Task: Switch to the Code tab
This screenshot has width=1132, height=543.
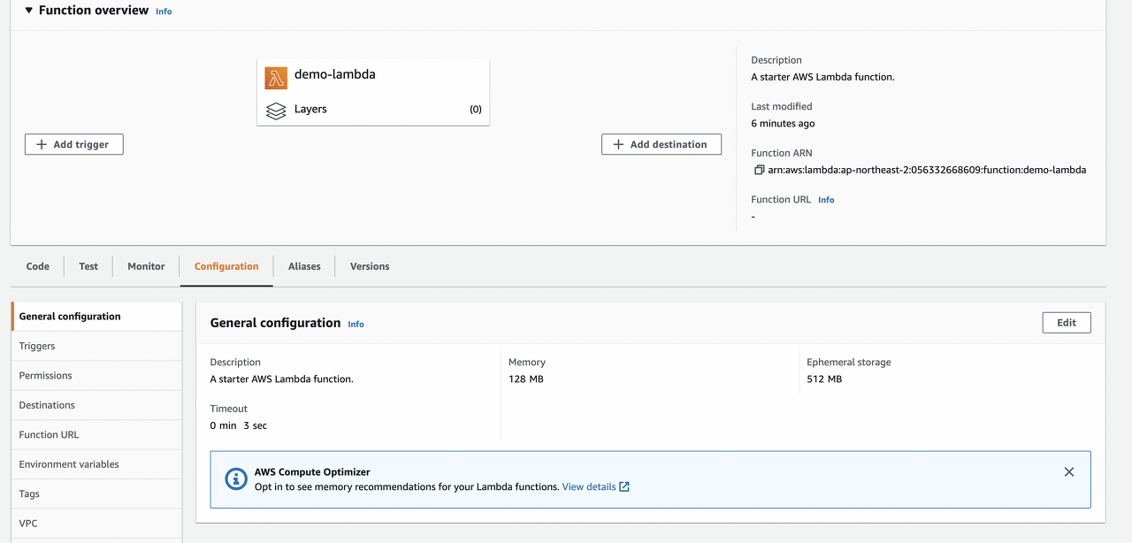Action: 38,266
